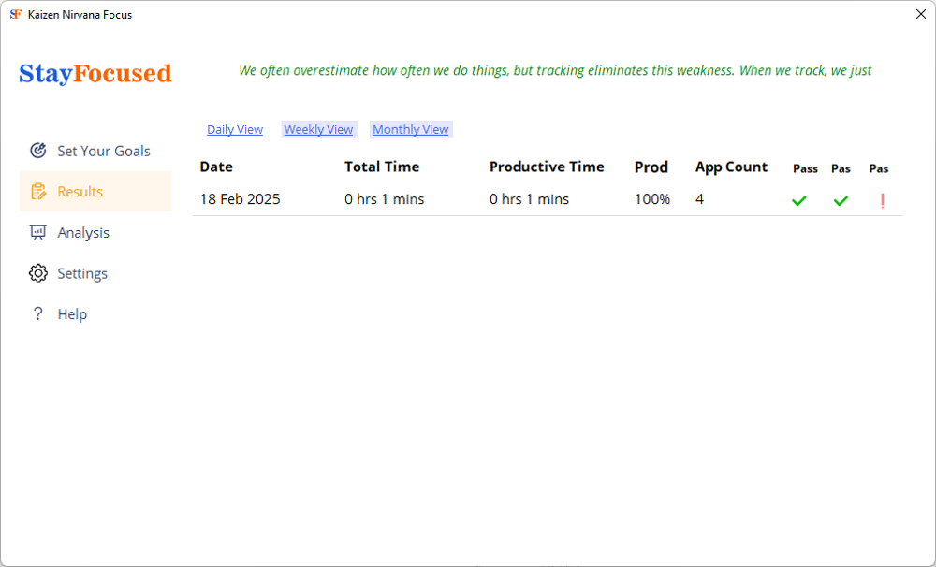Click the Productive Time column header
The width and height of the screenshot is (936, 567).
point(547,167)
